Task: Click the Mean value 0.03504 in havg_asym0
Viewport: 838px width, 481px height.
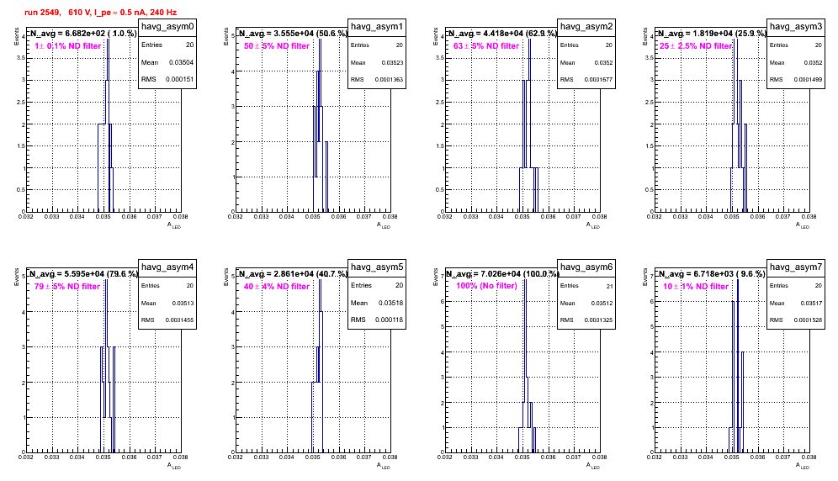Action: point(181,62)
